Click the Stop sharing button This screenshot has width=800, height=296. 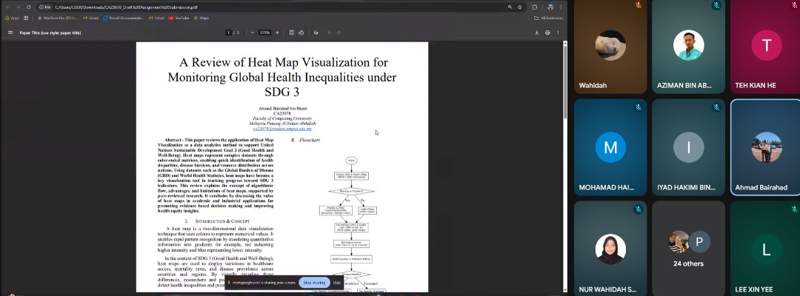pyautogui.click(x=314, y=283)
